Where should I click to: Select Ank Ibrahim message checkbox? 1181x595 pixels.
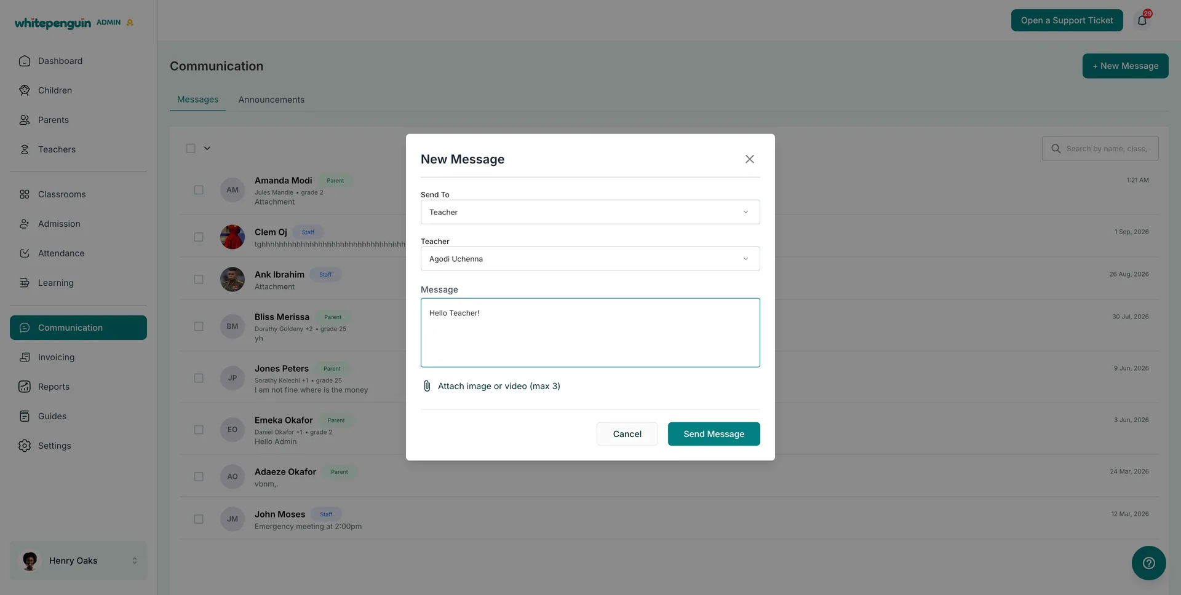point(199,279)
